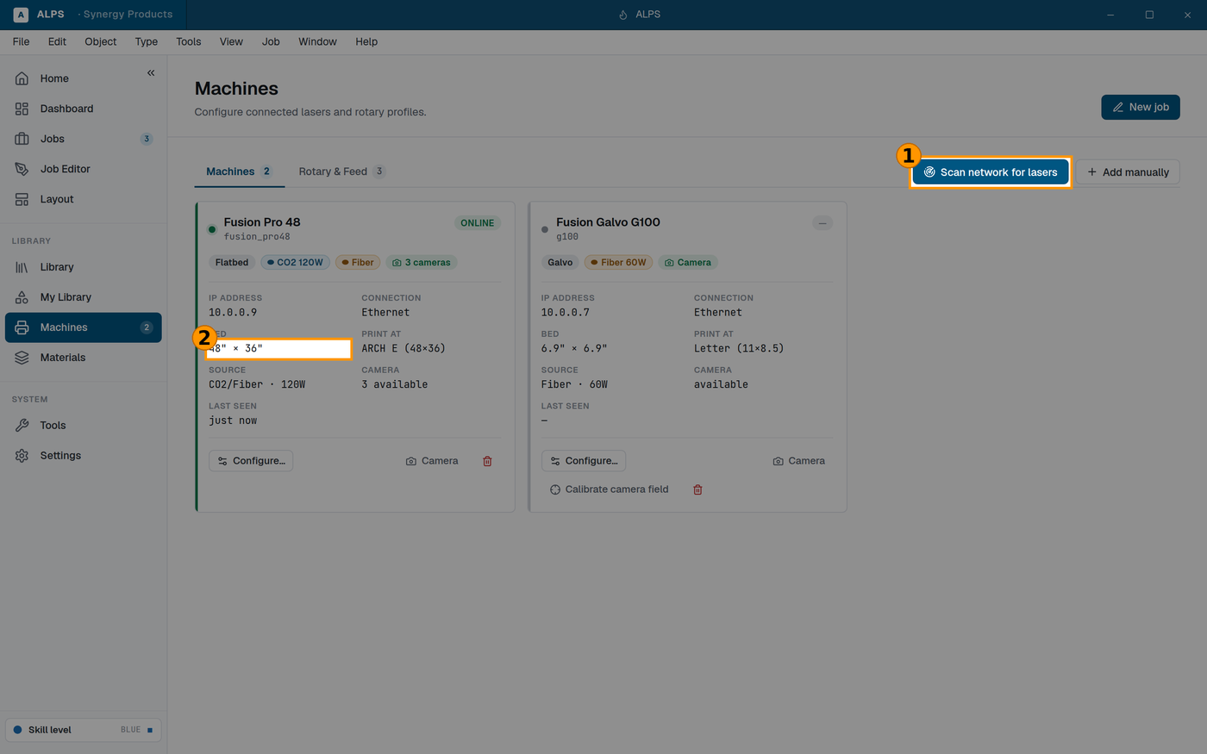Click the Camera button next to Configure on Fusion Pro 48
The image size is (1207, 754).
click(x=432, y=461)
